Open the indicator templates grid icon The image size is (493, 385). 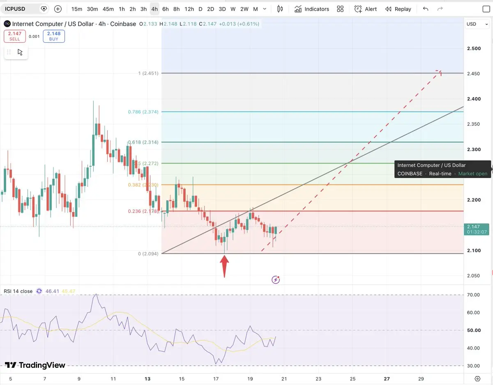(x=340, y=9)
